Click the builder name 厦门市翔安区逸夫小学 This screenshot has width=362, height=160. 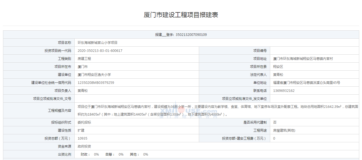click(94, 75)
